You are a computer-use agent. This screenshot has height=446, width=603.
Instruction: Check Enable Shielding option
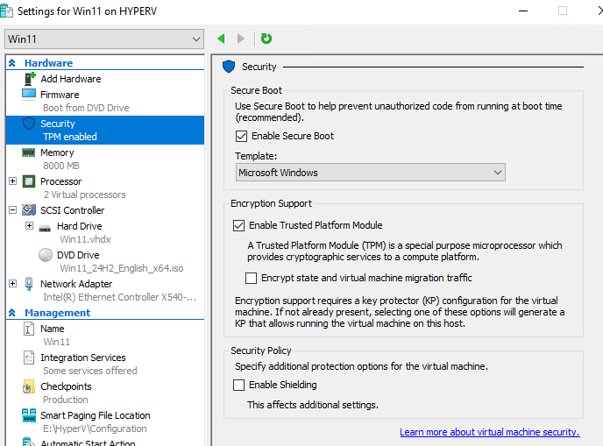click(238, 385)
